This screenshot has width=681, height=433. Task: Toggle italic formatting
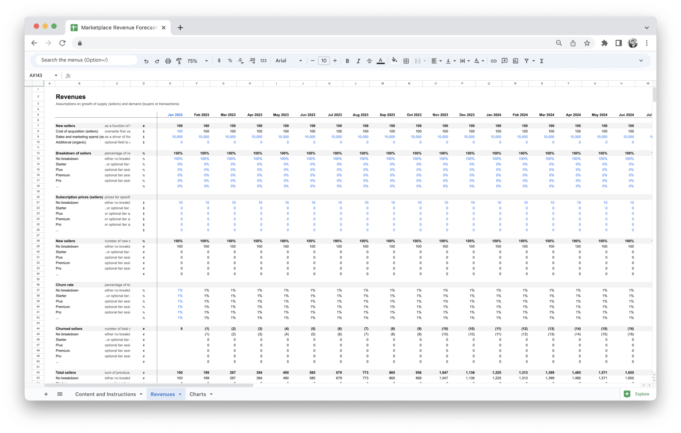click(358, 61)
